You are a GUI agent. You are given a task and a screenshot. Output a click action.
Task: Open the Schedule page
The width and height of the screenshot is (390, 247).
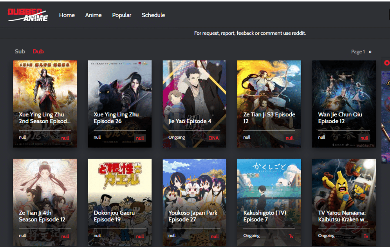point(153,15)
